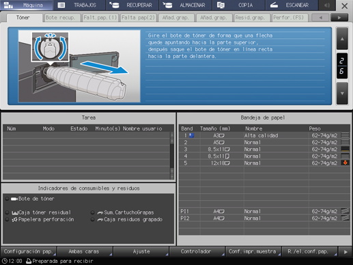This screenshot has width=353, height=265.
Task: Click the Tamaño (mm) column header
Action: pyautogui.click(x=215, y=128)
